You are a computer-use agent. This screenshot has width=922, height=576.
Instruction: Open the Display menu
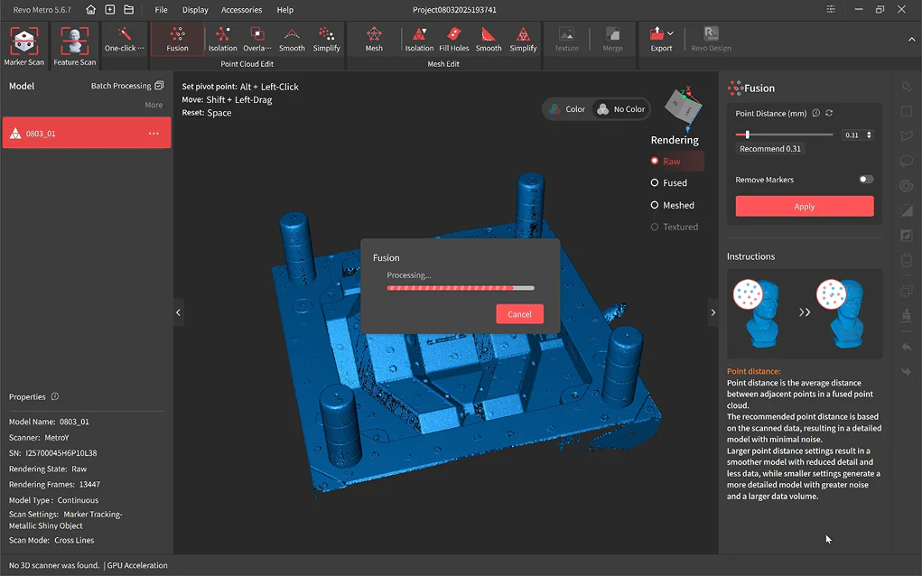click(x=195, y=10)
